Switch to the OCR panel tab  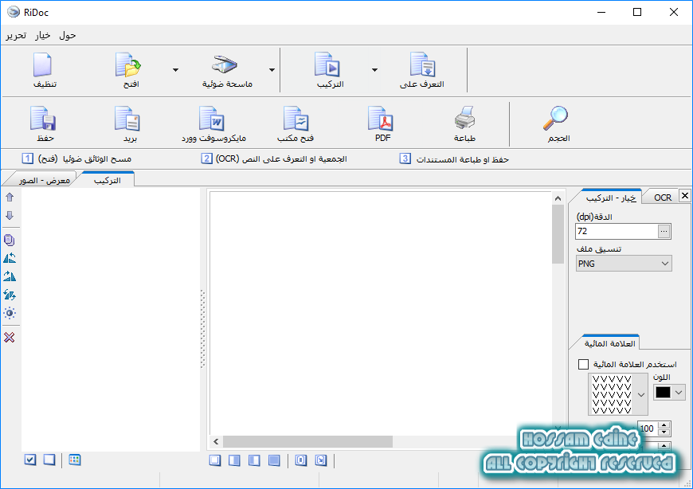pos(663,198)
